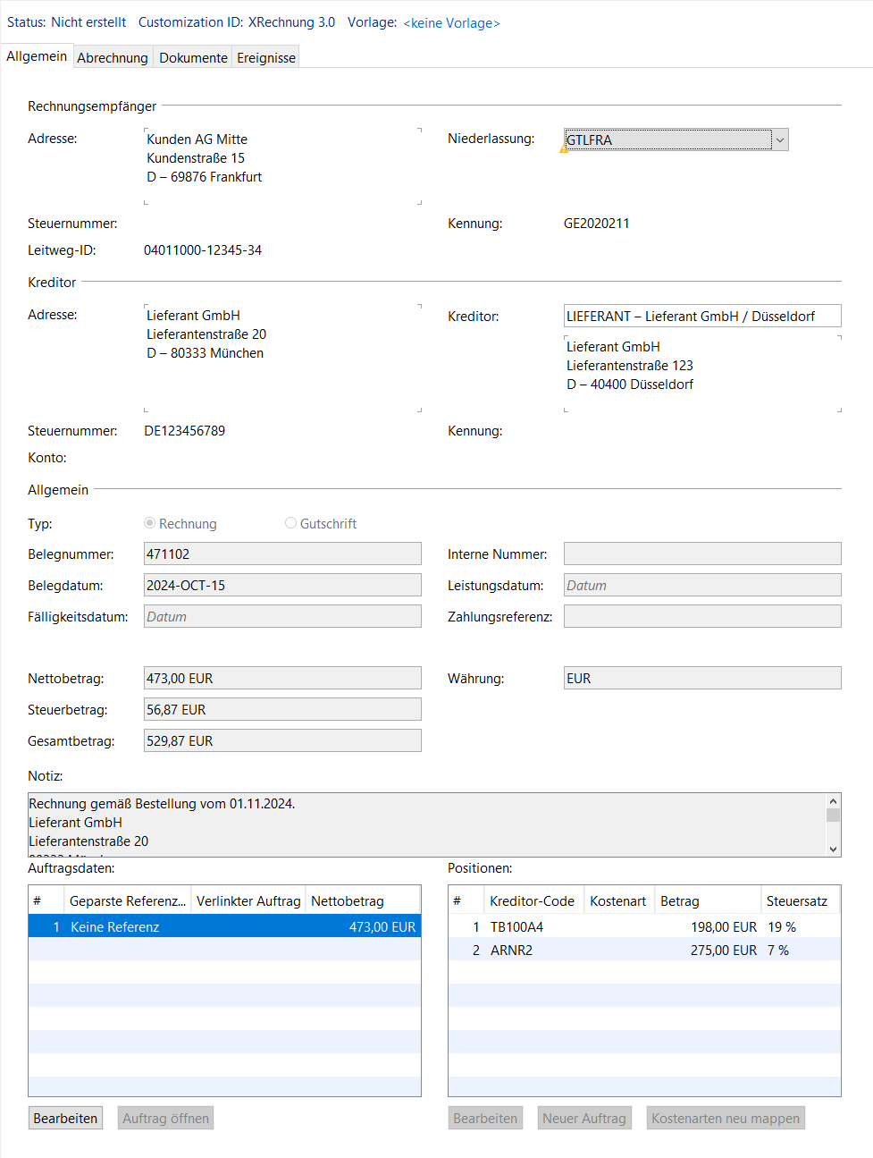Click the Kostenart column header
873x1158 pixels.
click(618, 900)
